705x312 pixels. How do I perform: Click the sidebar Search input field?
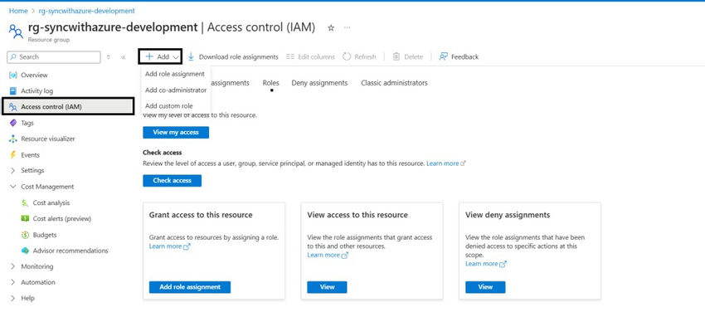pos(54,57)
